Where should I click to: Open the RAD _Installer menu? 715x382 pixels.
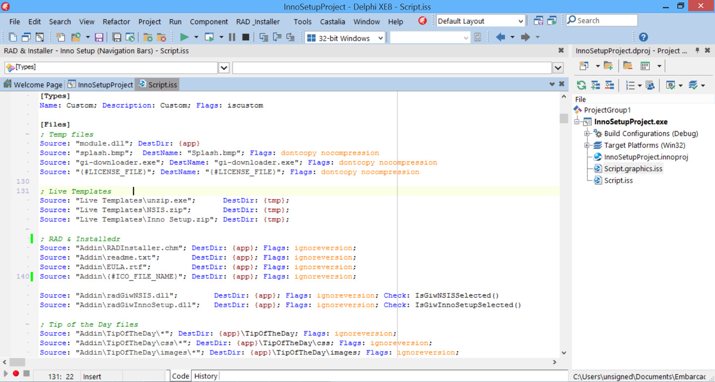258,21
